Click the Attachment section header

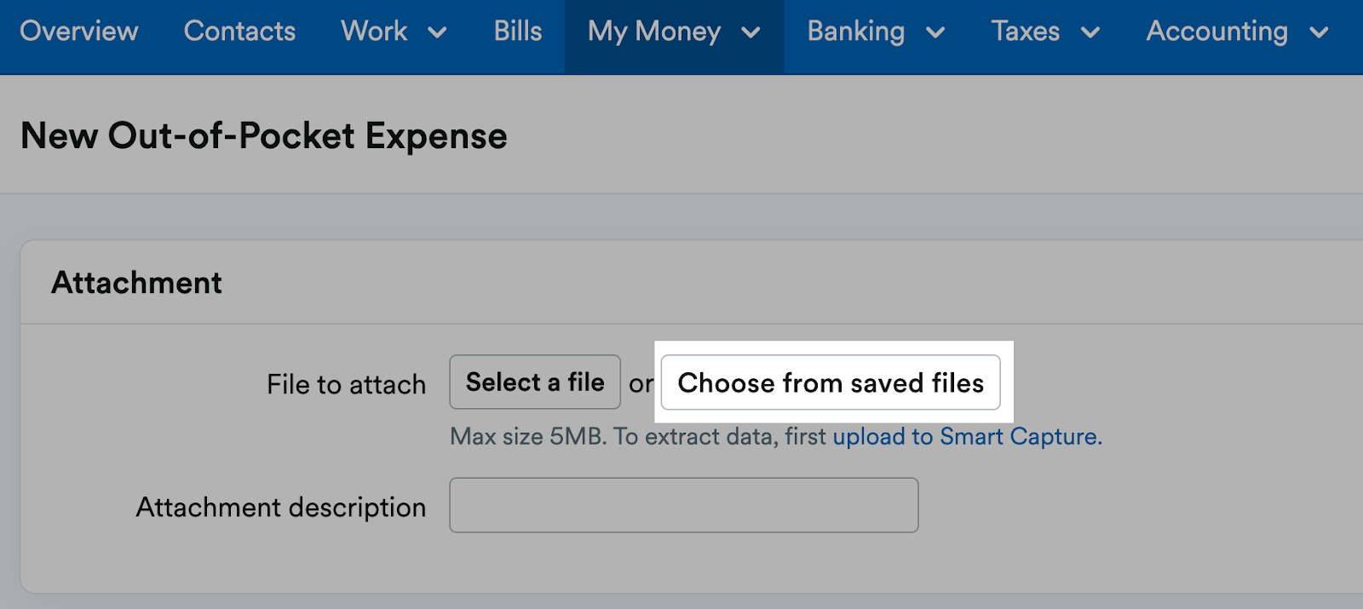[136, 282]
